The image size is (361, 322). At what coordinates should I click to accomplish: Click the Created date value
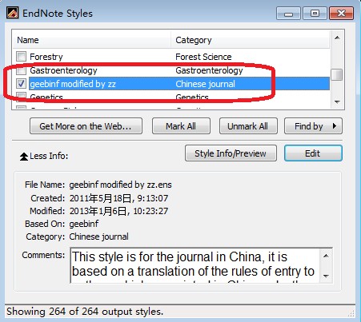(118, 198)
